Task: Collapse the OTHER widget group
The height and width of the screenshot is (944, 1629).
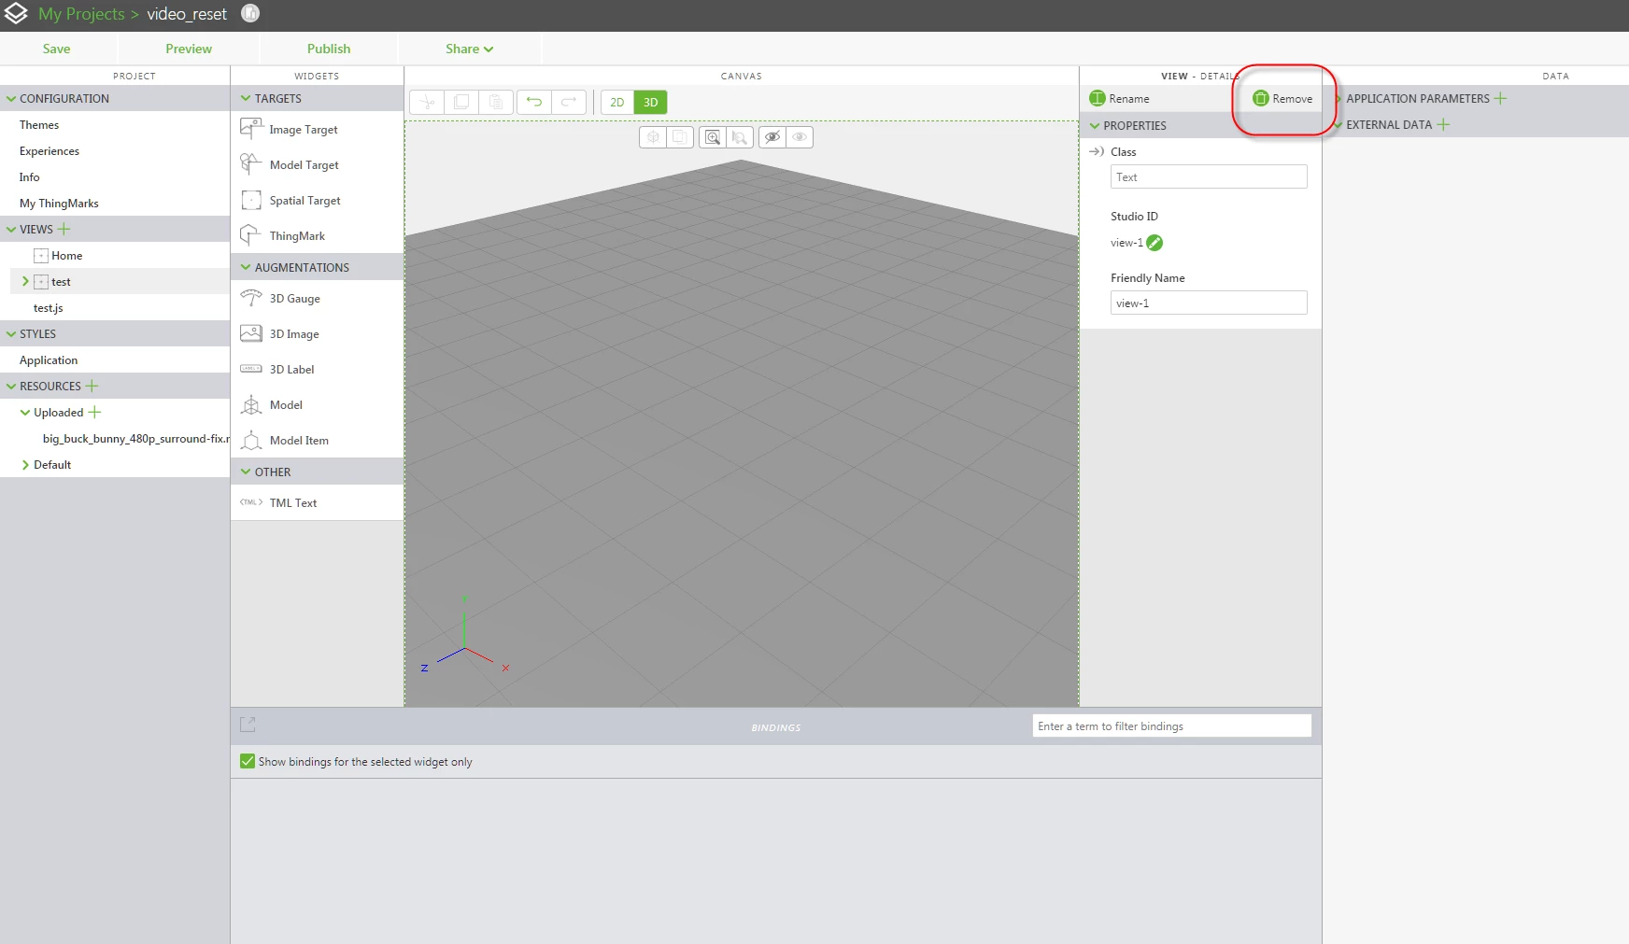Action: (246, 472)
